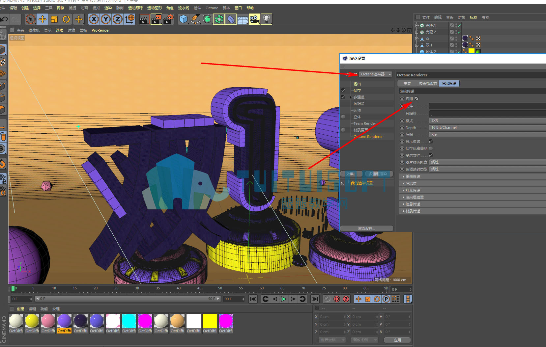Image resolution: width=546 pixels, height=347 pixels.
Task: Click the undo arrow in the toolbar
Action: (4, 19)
